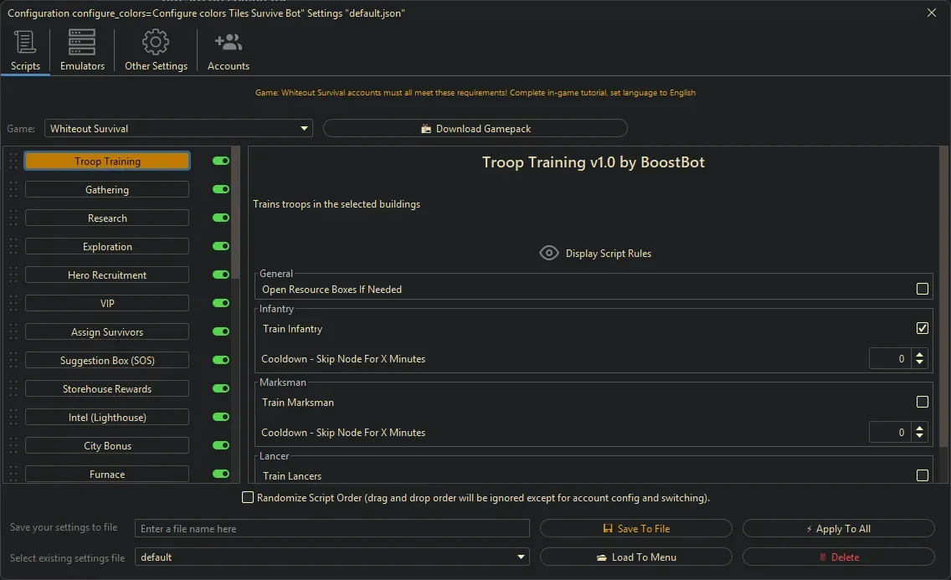Click the Download Gamepack button
This screenshot has height=580, width=951.
click(475, 128)
